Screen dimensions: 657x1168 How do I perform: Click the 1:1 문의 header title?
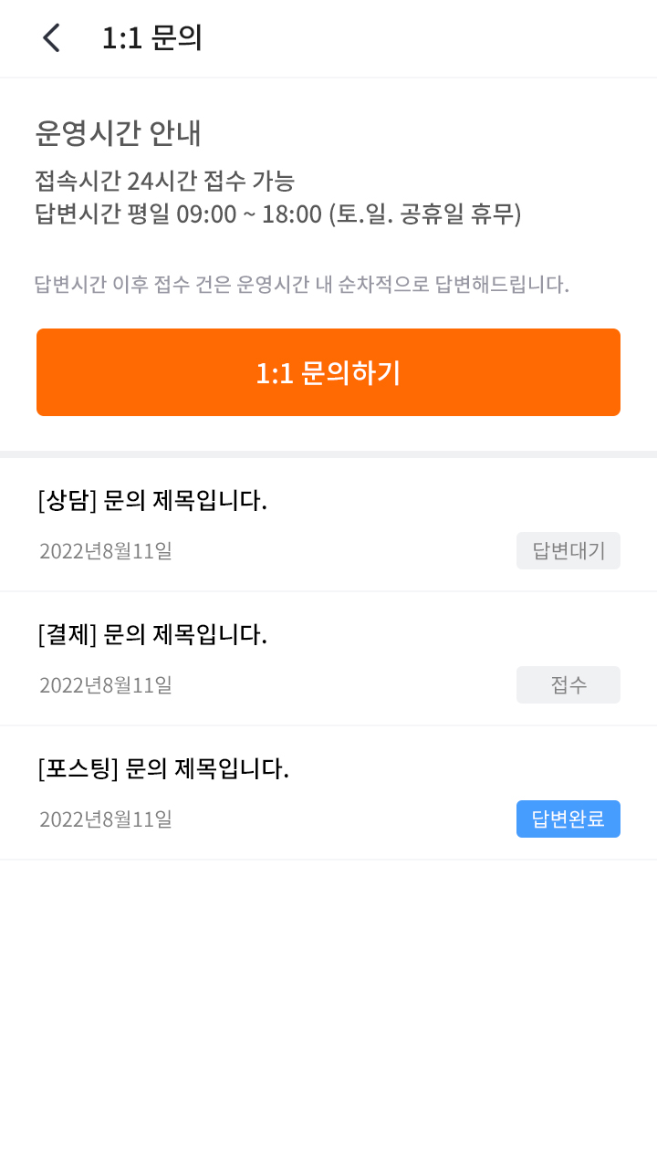[x=151, y=38]
